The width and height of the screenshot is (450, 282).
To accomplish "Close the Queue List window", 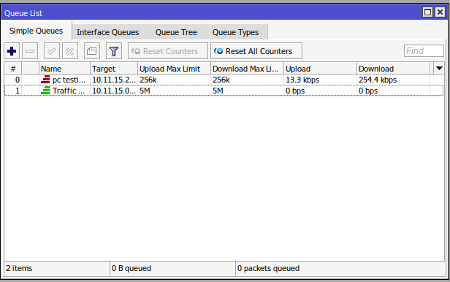I will pos(440,12).
